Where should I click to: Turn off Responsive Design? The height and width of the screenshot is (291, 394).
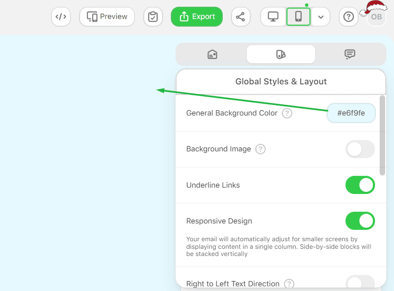point(360,221)
